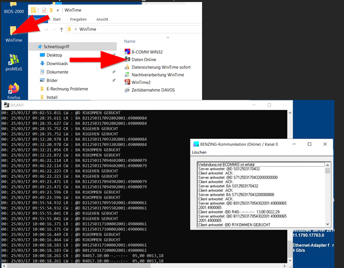Click the Explorer forward navigation arrow
Image resolution: width=344 pixels, height=268 pixels.
[46, 29]
